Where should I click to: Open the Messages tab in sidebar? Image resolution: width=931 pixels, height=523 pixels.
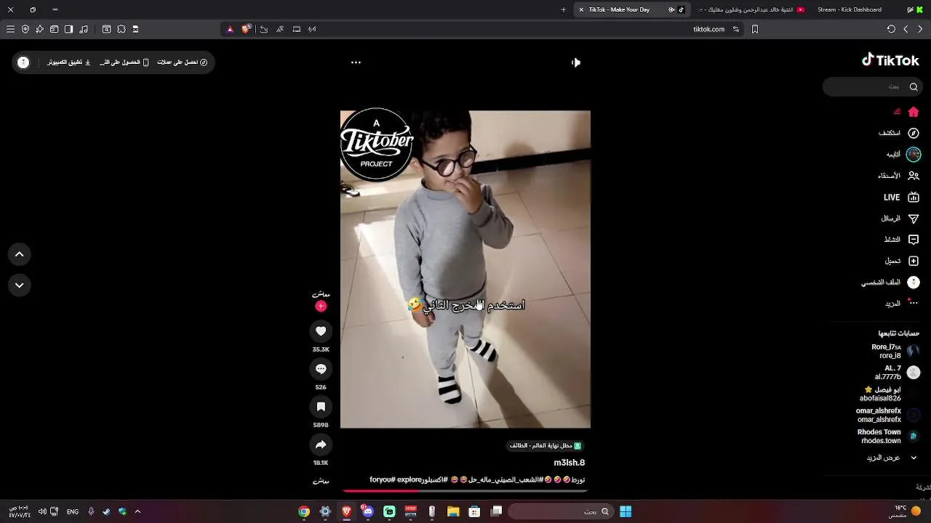click(x=900, y=218)
